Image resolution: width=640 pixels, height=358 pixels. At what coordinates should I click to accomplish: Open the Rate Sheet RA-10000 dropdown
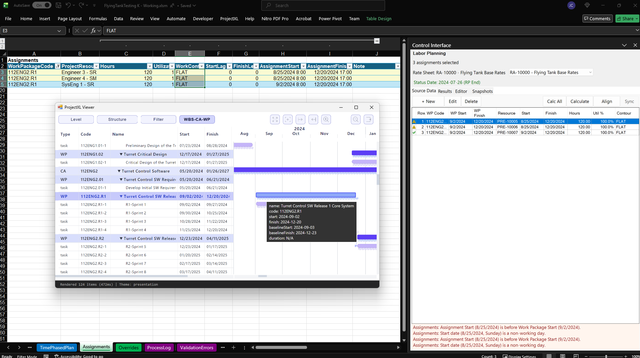click(590, 72)
